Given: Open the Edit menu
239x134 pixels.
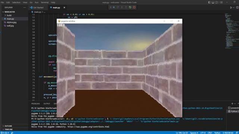Looking at the screenshot, I should tap(8, 3).
